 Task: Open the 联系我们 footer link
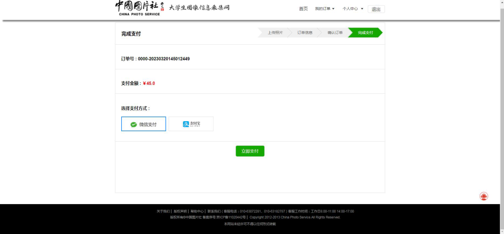point(214,212)
